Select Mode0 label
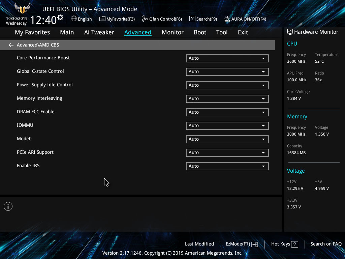Screen dimensions: 345x259 click(24, 139)
